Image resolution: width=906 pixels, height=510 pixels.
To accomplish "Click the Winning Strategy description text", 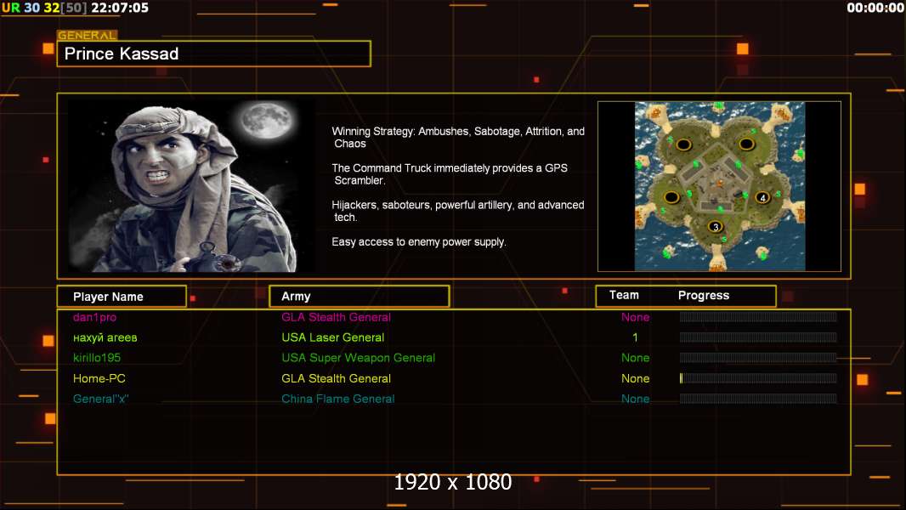I will [x=458, y=138].
